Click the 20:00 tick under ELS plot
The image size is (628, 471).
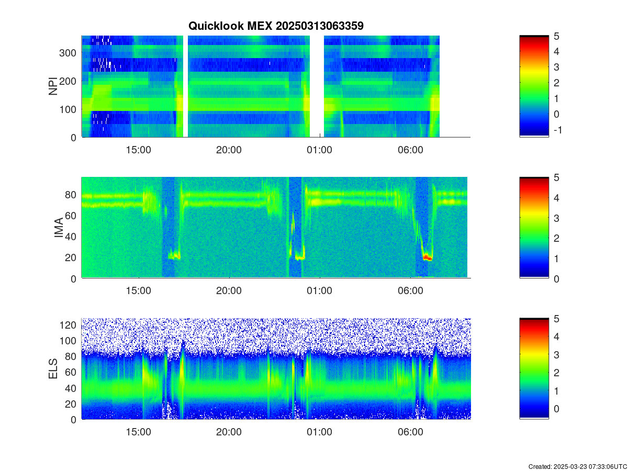pyautogui.click(x=229, y=432)
